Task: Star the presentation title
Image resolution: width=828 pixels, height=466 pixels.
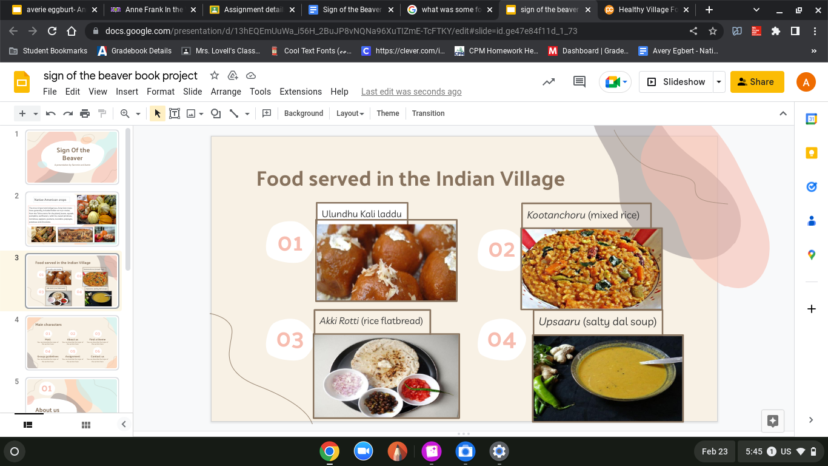Action: pyautogui.click(x=214, y=75)
